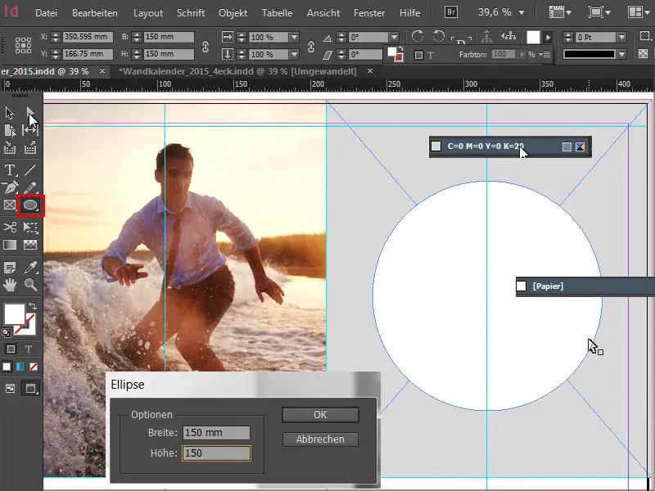655x491 pixels.
Task: Select the Ellipse tool
Action: pyautogui.click(x=30, y=205)
